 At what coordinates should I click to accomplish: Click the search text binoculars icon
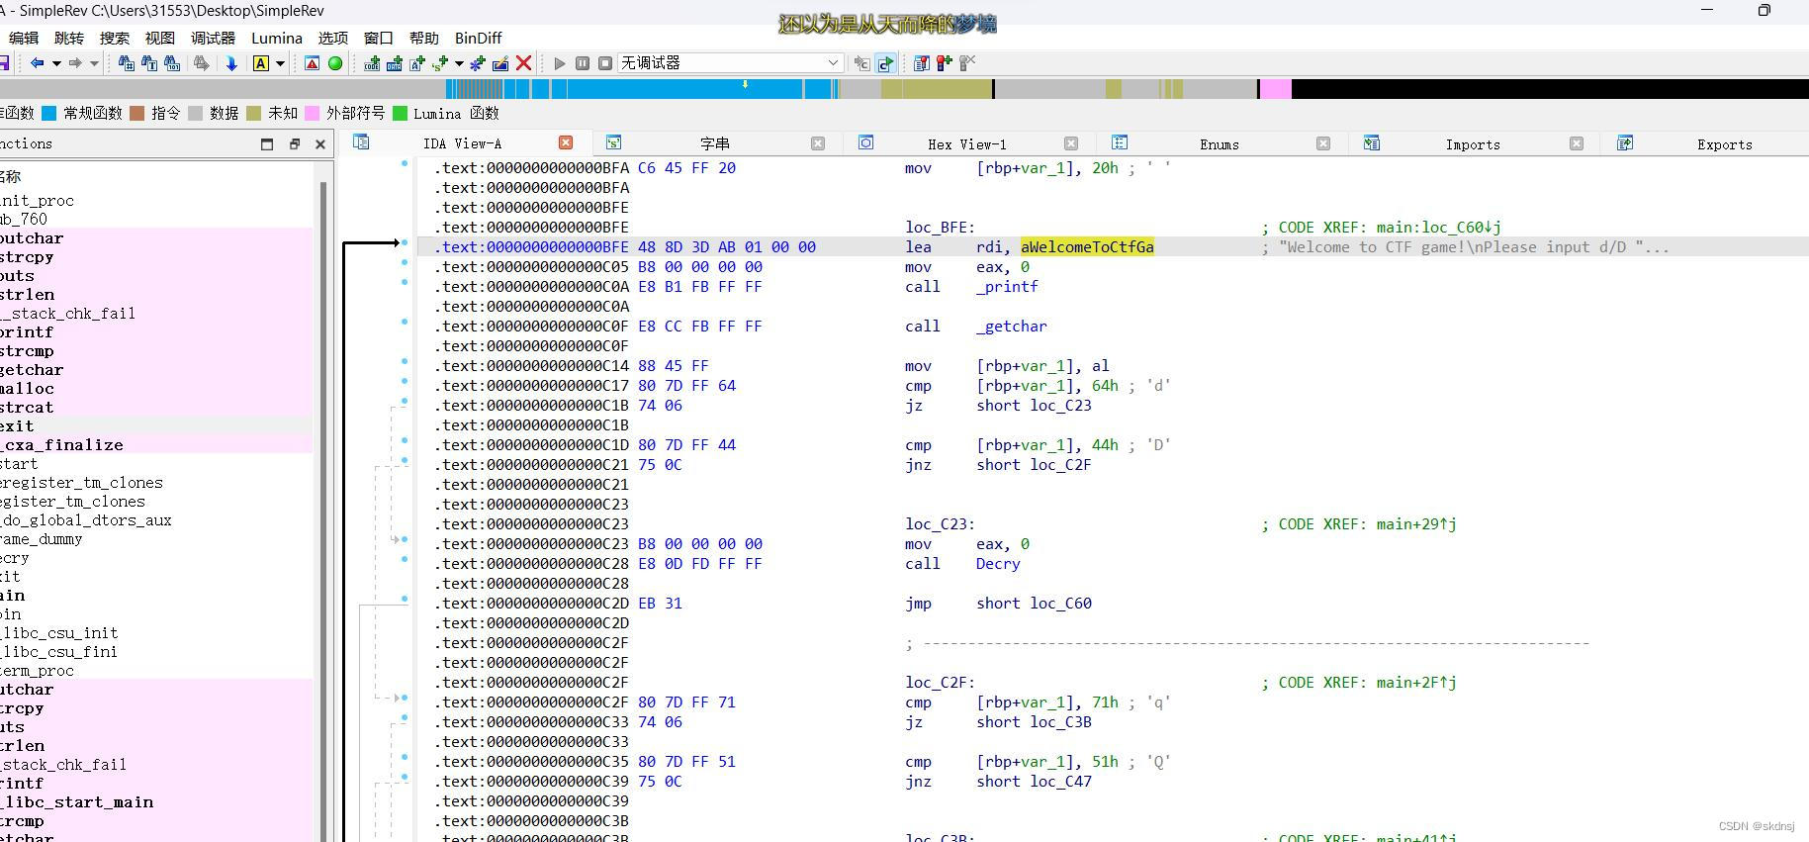(149, 63)
